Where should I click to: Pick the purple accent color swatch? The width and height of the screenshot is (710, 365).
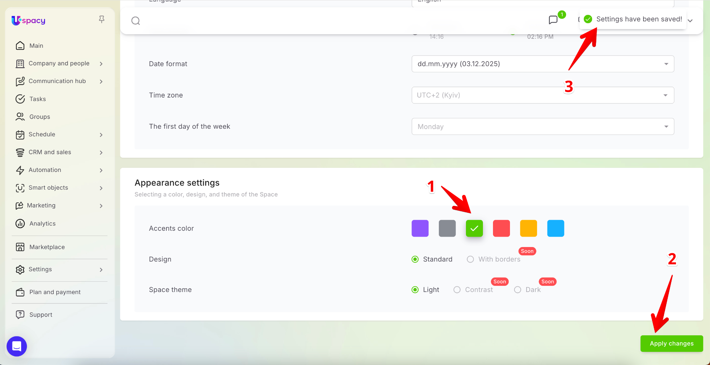[x=420, y=228]
